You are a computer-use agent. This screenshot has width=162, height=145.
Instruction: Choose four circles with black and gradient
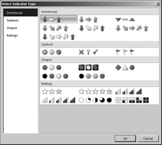click(92, 76)
